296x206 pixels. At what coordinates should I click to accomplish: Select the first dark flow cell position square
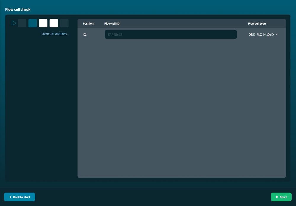pos(22,23)
